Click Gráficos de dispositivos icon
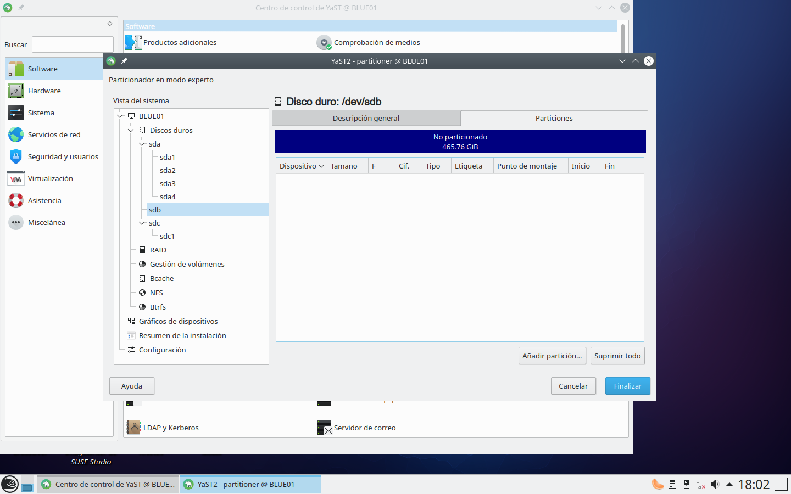This screenshot has width=791, height=494. (x=131, y=321)
